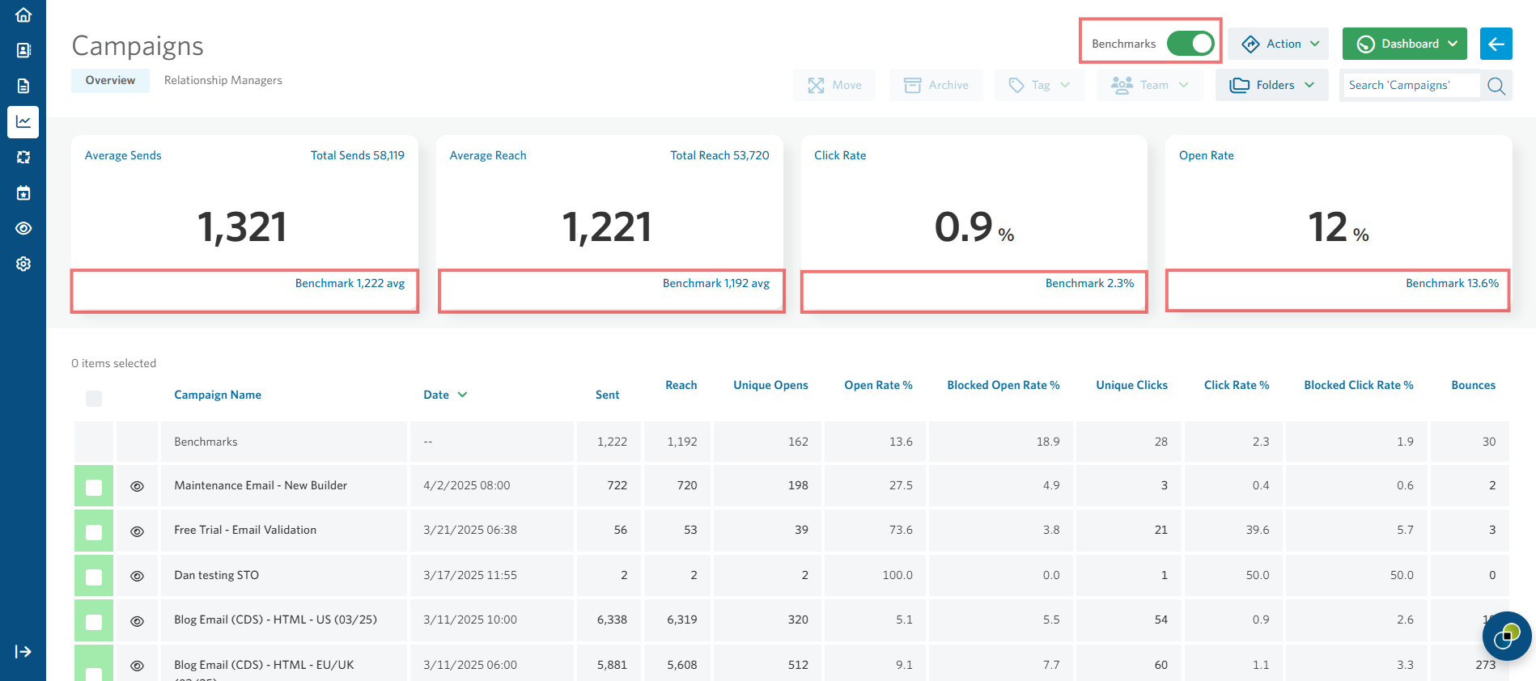Open the Folders dropdown

(x=1271, y=85)
